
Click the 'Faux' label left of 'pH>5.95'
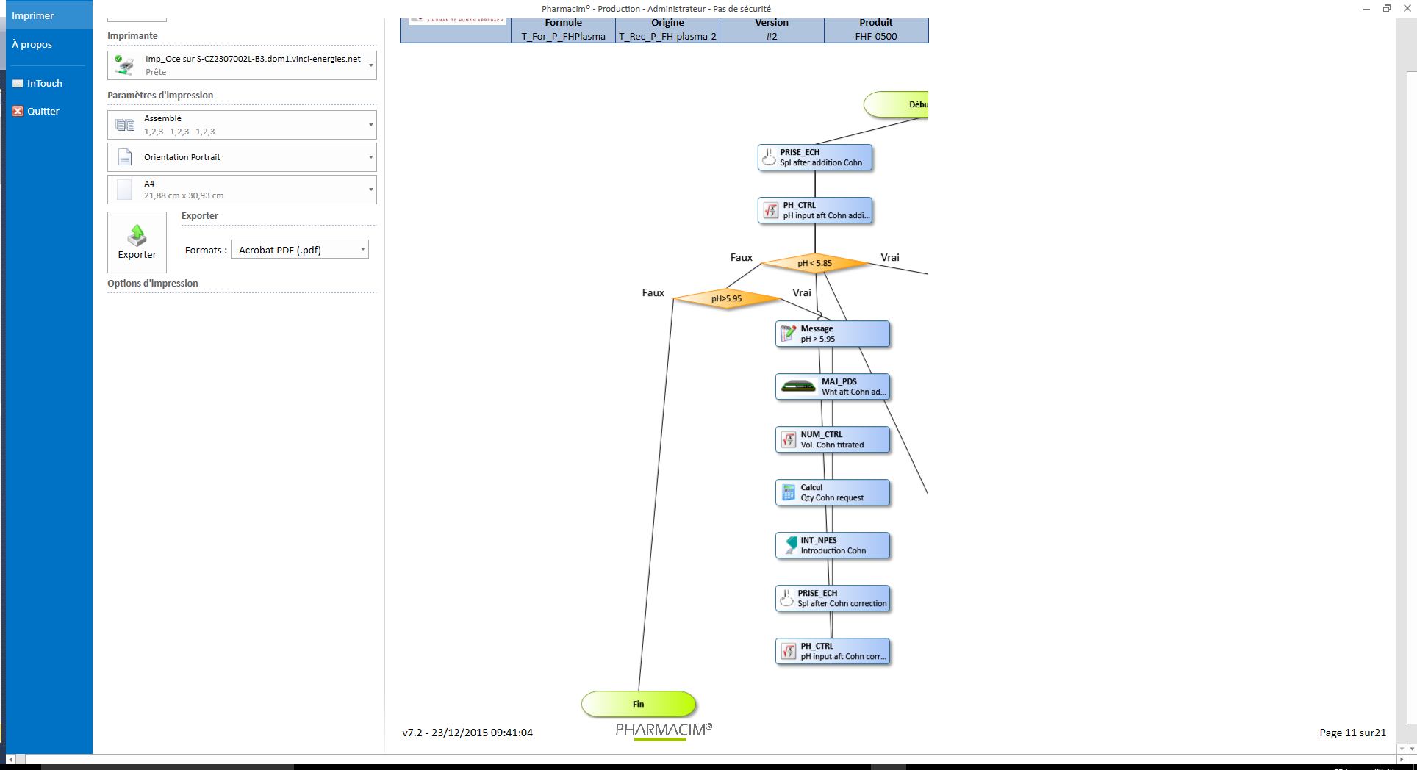pos(653,293)
